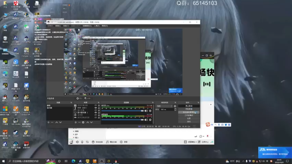Screen dimensions: 292x164
Task: Open the OBS Studio desktop shortcut
Action: 16,122
